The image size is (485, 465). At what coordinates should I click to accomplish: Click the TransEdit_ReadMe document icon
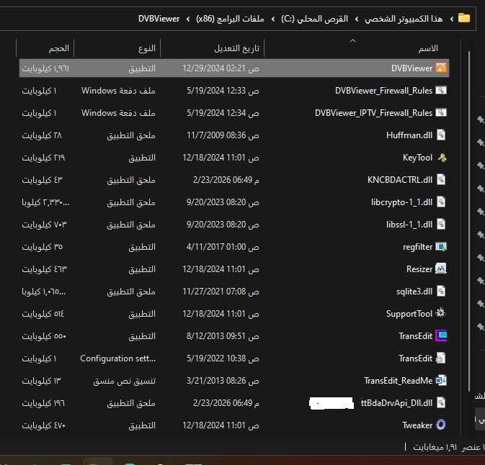[441, 381]
